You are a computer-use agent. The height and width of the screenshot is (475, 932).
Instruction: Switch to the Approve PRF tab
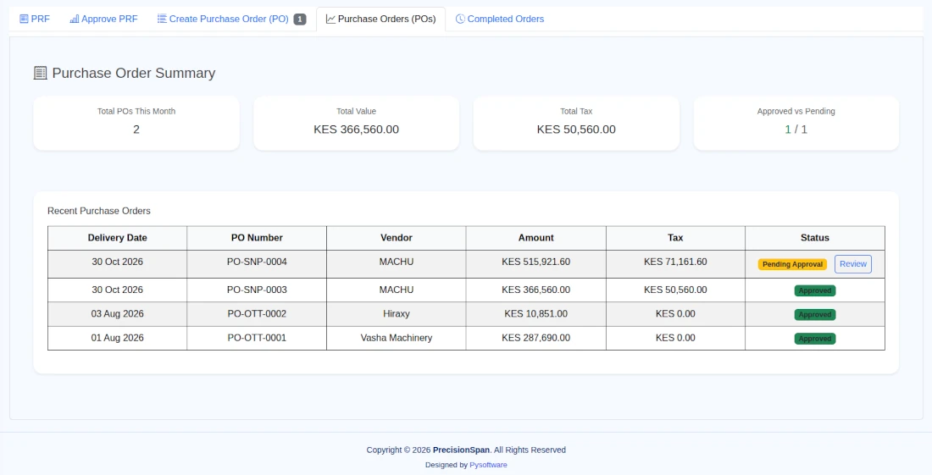click(103, 19)
